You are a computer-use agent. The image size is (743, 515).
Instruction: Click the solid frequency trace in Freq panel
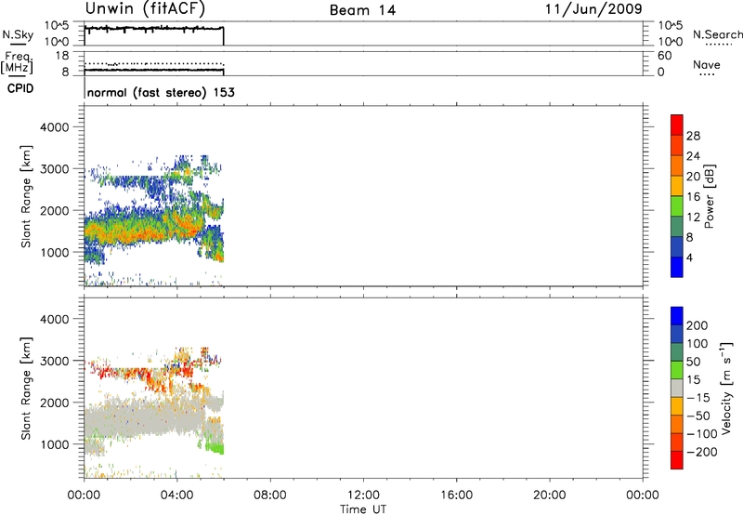pyautogui.click(x=154, y=70)
